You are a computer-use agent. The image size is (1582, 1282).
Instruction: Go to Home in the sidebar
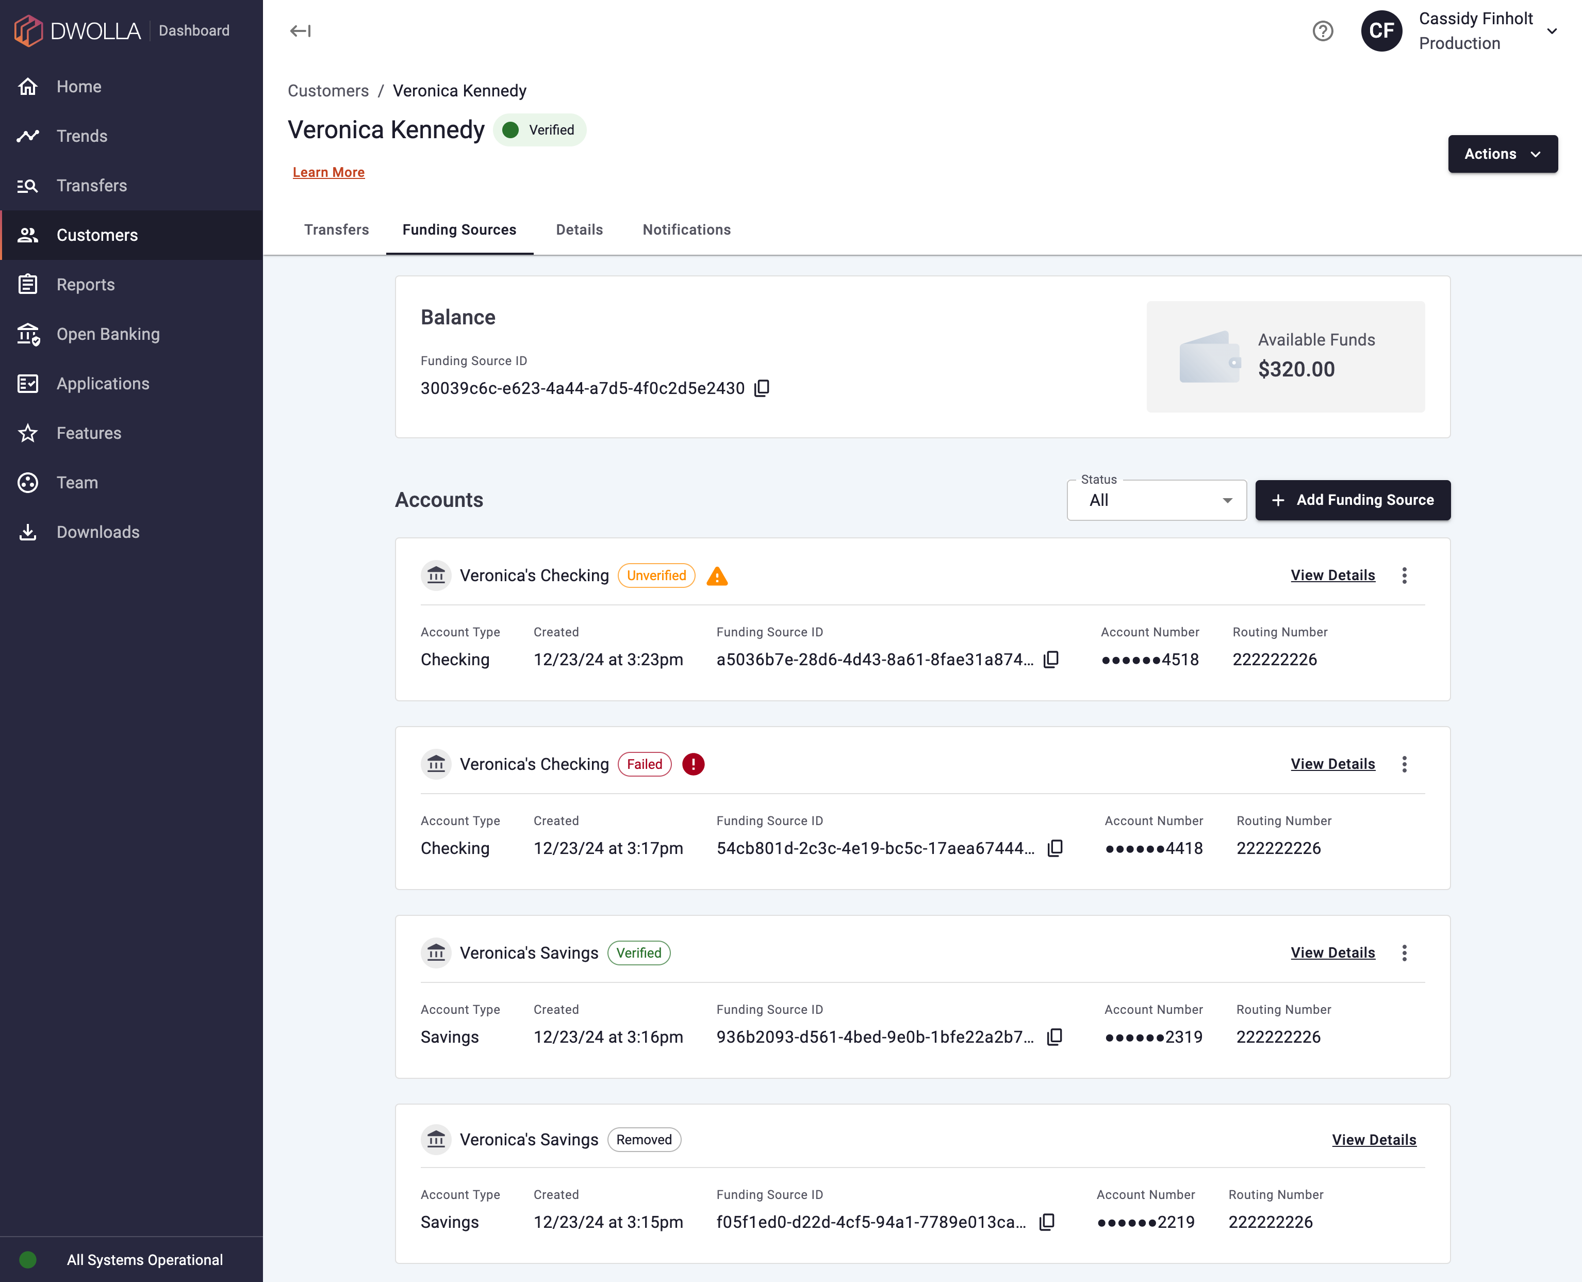[131, 87]
